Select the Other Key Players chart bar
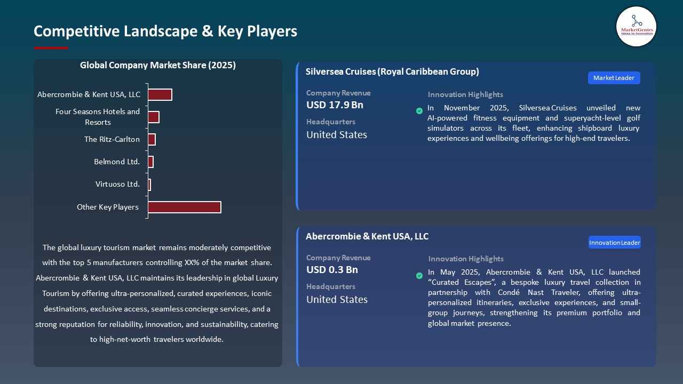Viewport: 683px width, 384px height. [185, 207]
